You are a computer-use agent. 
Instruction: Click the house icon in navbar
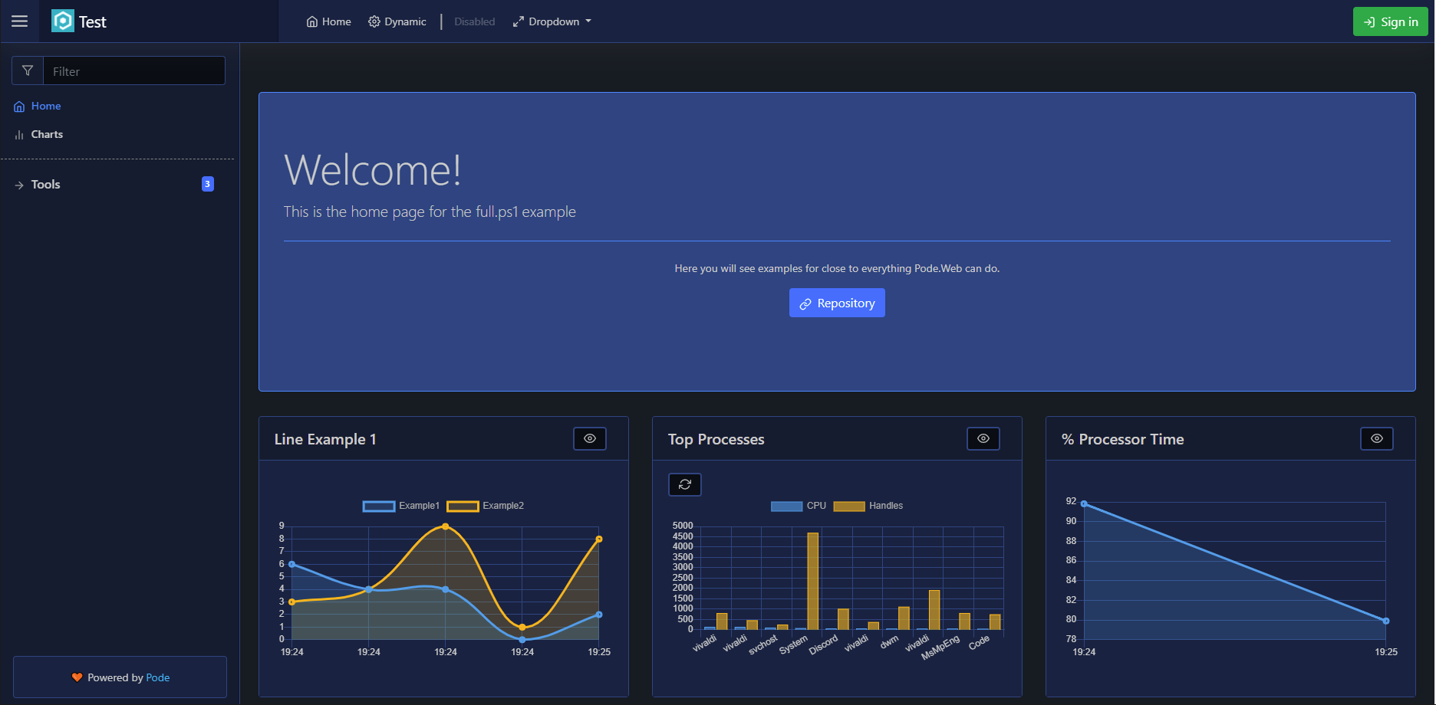[x=312, y=21]
